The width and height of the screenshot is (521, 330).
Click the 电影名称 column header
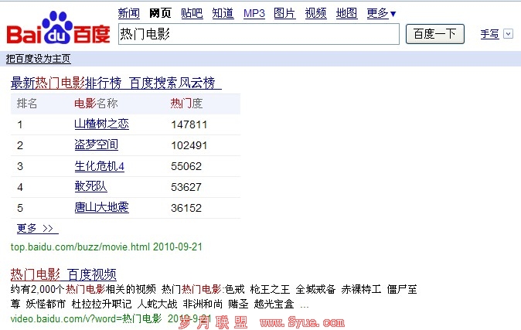pyautogui.click(x=96, y=104)
